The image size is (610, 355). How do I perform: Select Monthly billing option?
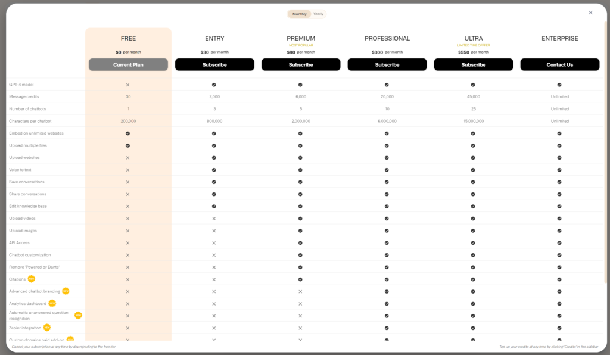pos(299,14)
